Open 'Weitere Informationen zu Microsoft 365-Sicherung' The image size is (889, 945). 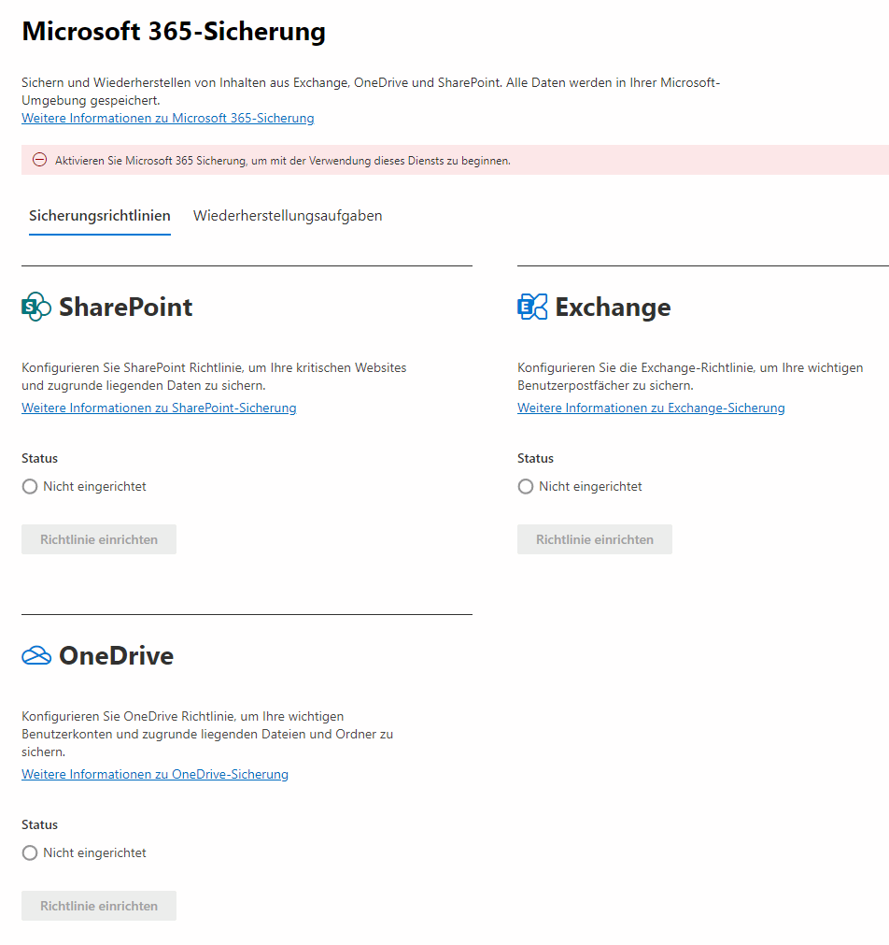click(x=167, y=118)
